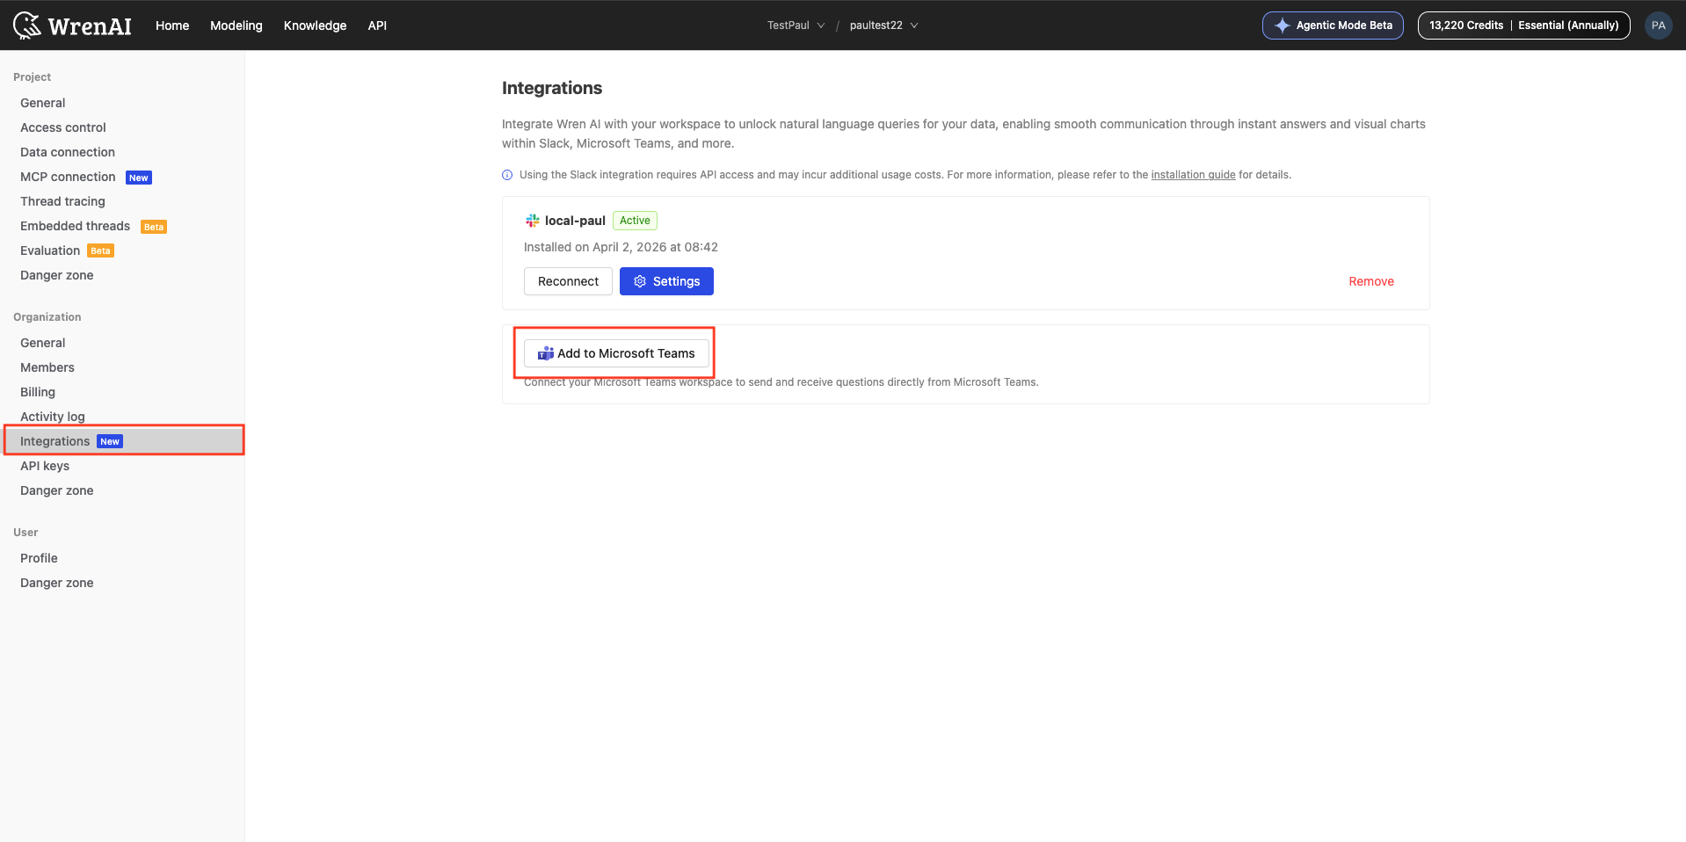This screenshot has height=842, width=1686.
Task: Click Add to Microsoft Teams
Action: [x=616, y=353]
